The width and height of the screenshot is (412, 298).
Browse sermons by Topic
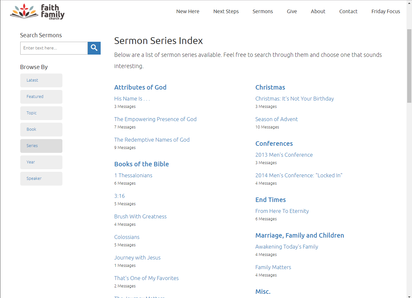tap(41, 113)
